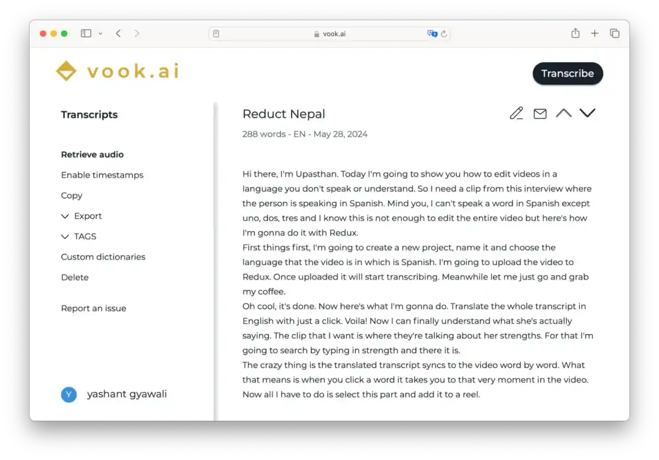Open sidebar options dropdown arrow
The height and width of the screenshot is (460, 659).
pos(100,33)
